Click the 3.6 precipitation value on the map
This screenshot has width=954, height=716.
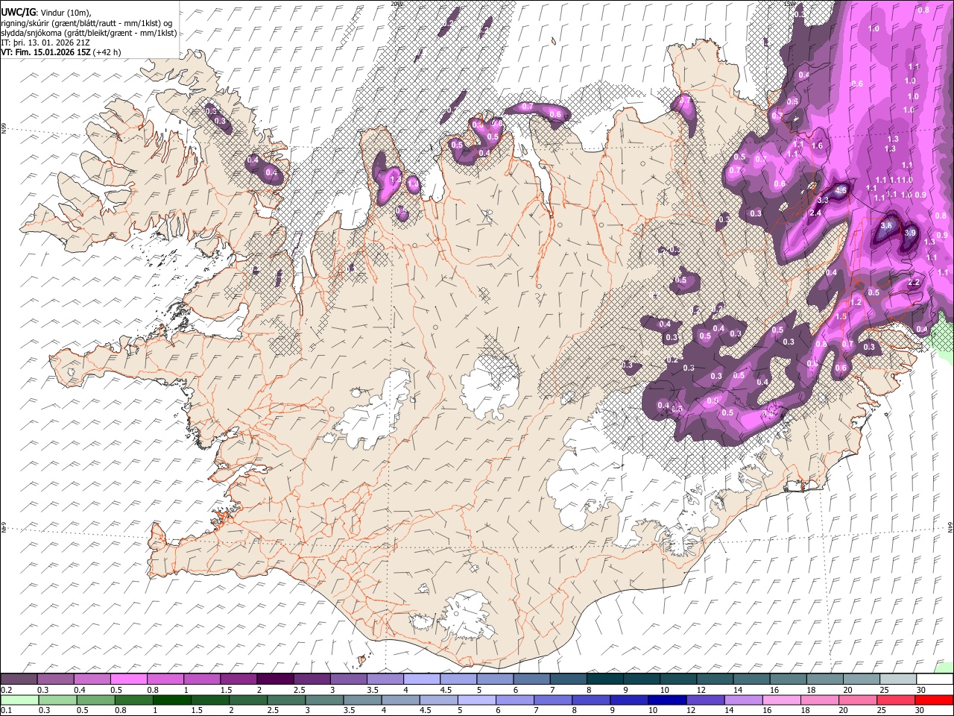click(x=886, y=225)
